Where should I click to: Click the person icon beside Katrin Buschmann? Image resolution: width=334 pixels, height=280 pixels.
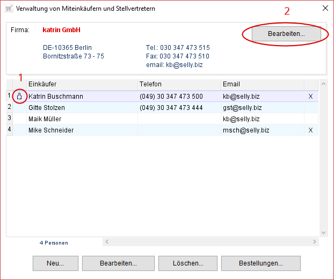tap(19, 97)
